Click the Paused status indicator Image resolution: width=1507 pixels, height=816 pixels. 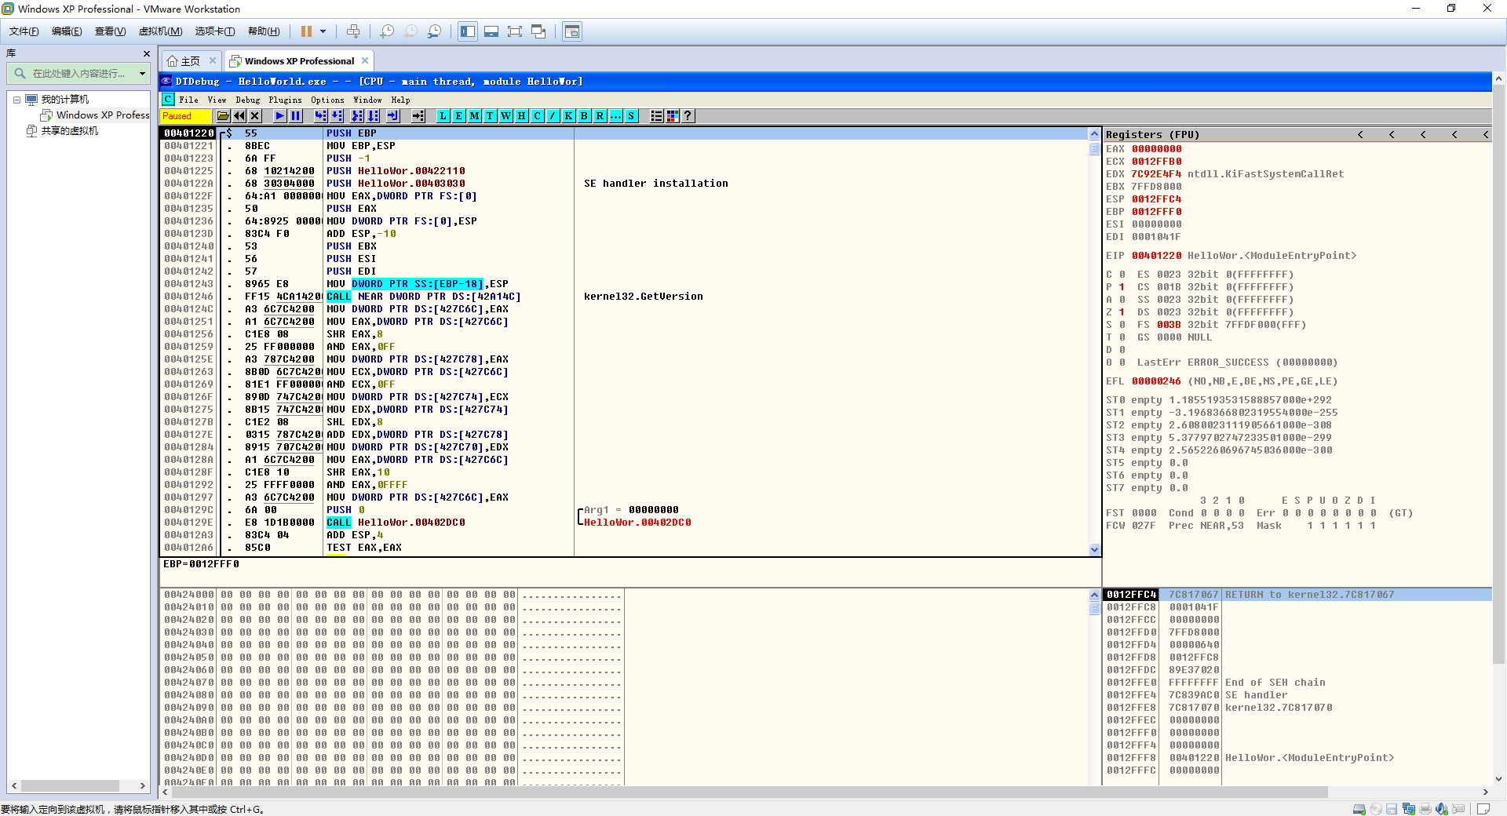186,116
